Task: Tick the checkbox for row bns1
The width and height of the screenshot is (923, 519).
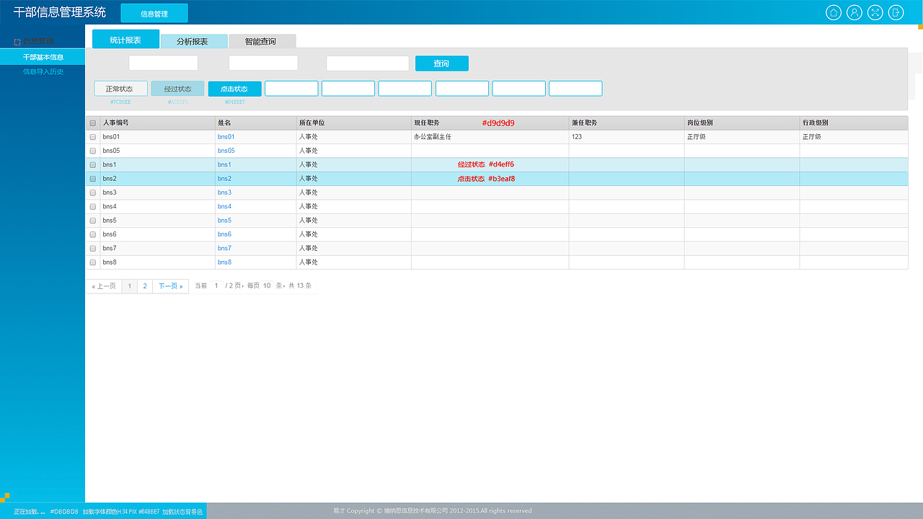Action: [x=92, y=165]
